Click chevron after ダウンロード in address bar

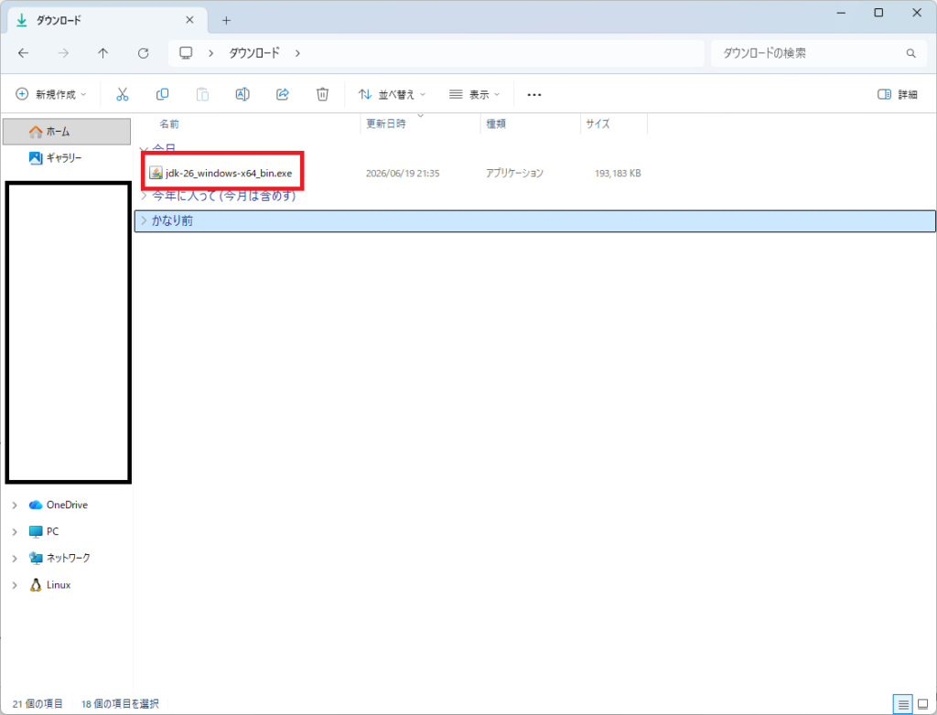click(x=297, y=53)
